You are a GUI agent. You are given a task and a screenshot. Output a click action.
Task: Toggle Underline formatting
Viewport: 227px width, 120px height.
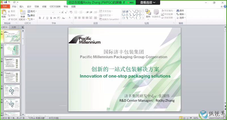47,18
